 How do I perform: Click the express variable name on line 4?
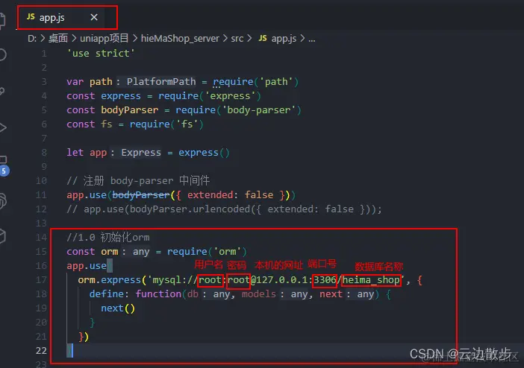[121, 96]
